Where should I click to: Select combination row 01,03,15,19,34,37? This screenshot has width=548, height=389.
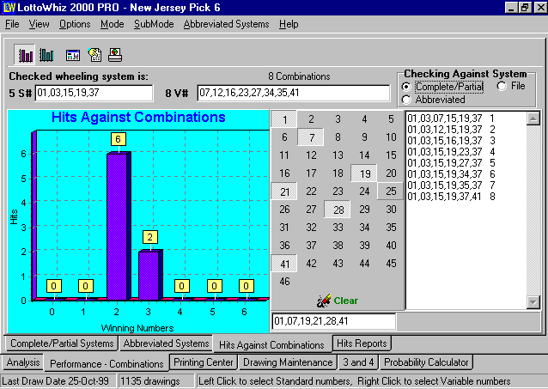coord(451,174)
